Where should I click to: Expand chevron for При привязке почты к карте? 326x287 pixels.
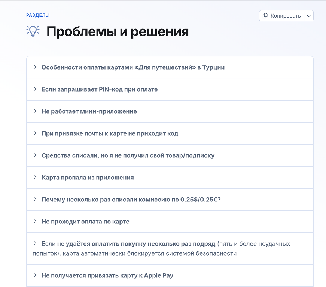pos(35,133)
